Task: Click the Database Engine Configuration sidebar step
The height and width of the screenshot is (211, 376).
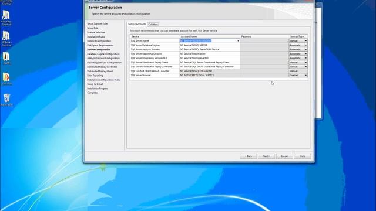Action: pyautogui.click(x=103, y=54)
